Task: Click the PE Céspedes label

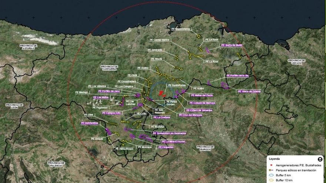Action: point(166,147)
